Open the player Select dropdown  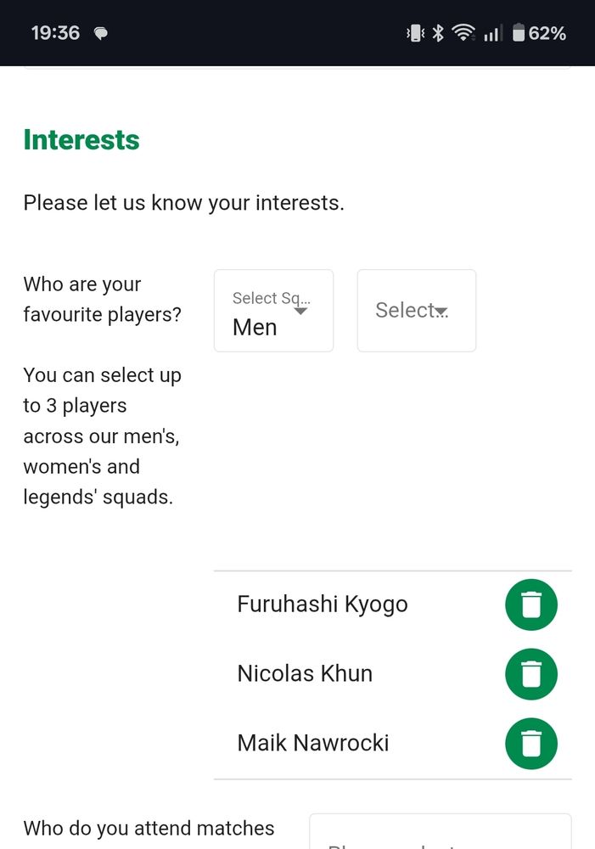point(416,311)
